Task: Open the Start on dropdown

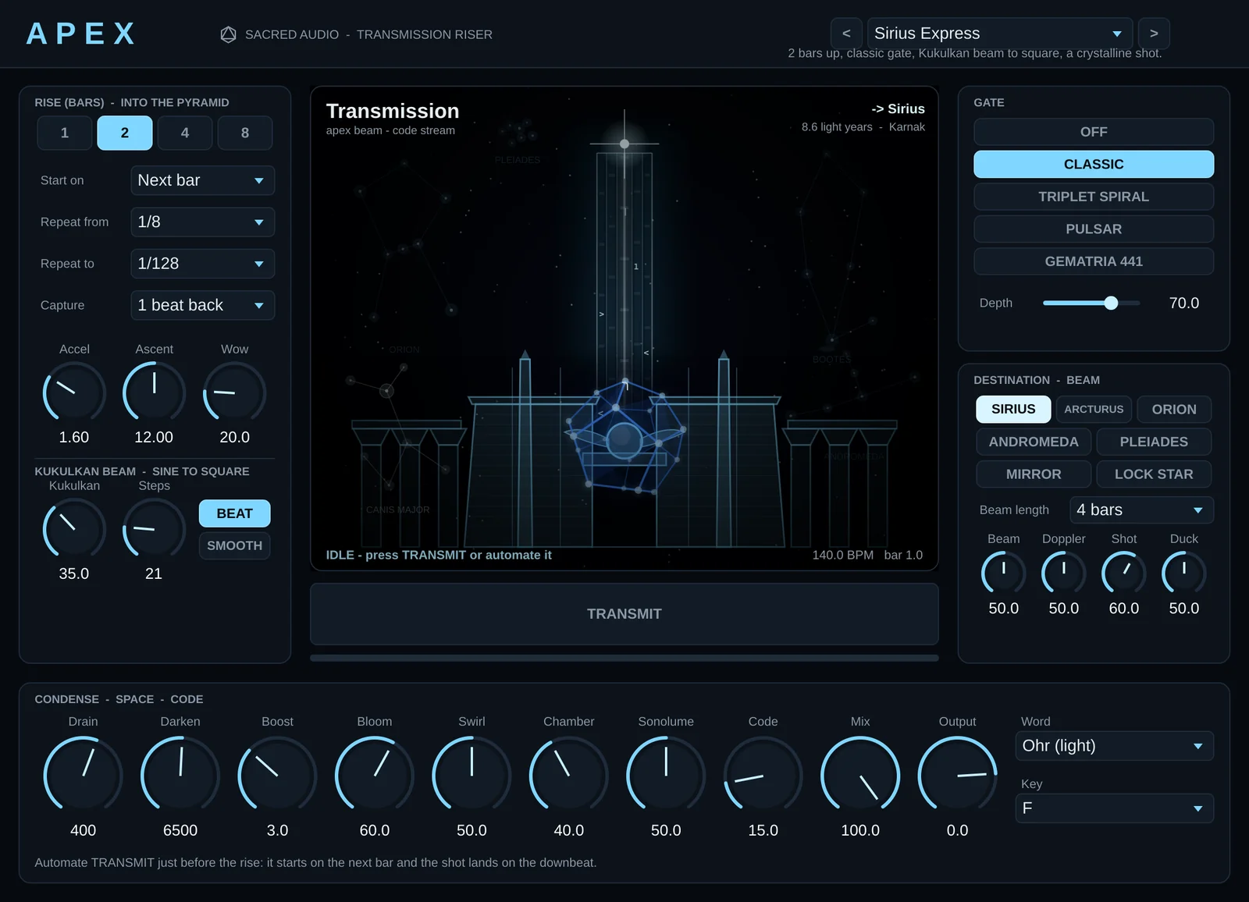Action: coord(202,180)
